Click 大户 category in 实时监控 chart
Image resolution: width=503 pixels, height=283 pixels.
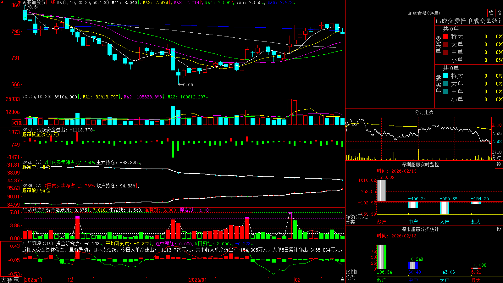tap(444, 222)
